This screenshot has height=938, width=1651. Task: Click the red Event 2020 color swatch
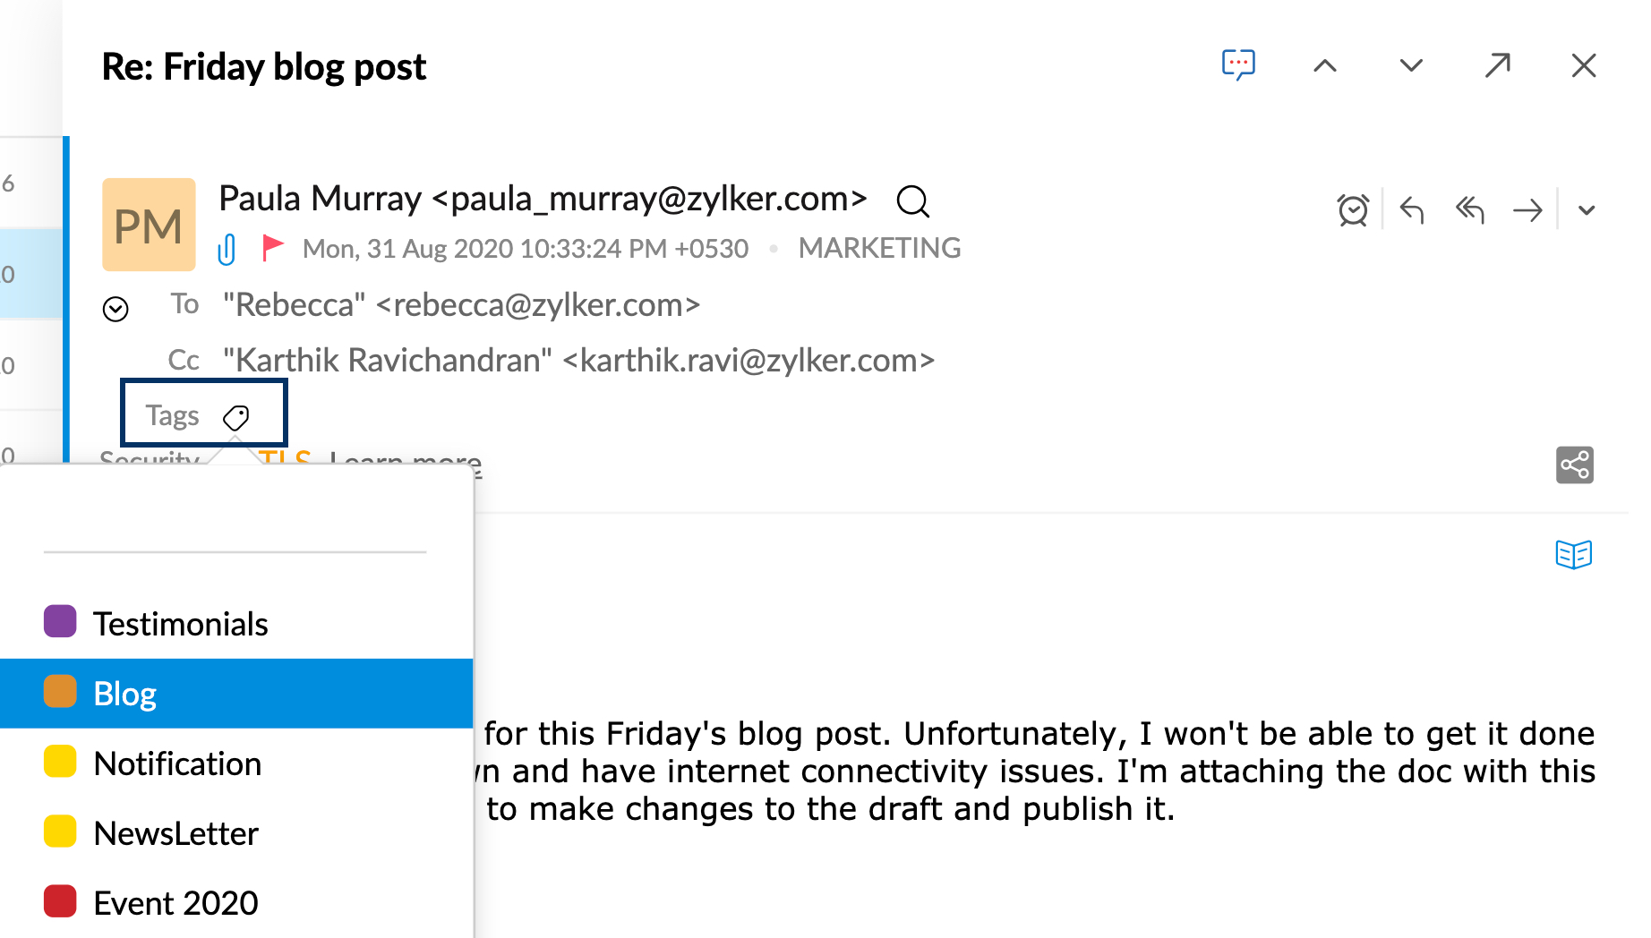60,901
